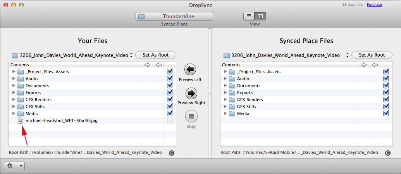
Task: Select michael-headshot_WET-50x50.jpg file name
Action: [x=61, y=121]
